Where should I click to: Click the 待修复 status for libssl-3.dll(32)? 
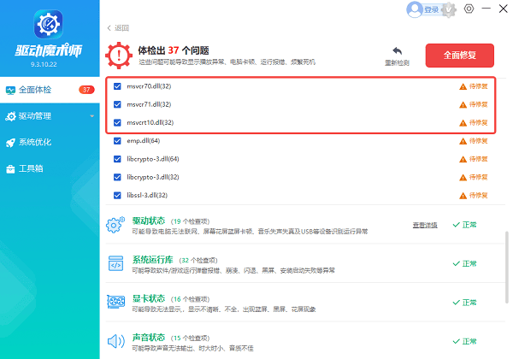point(479,196)
